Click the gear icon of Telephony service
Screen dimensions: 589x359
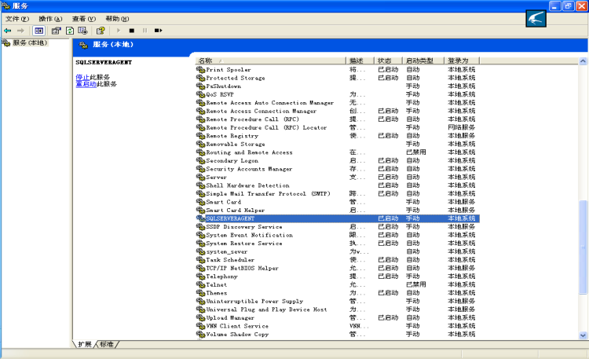[x=200, y=277]
